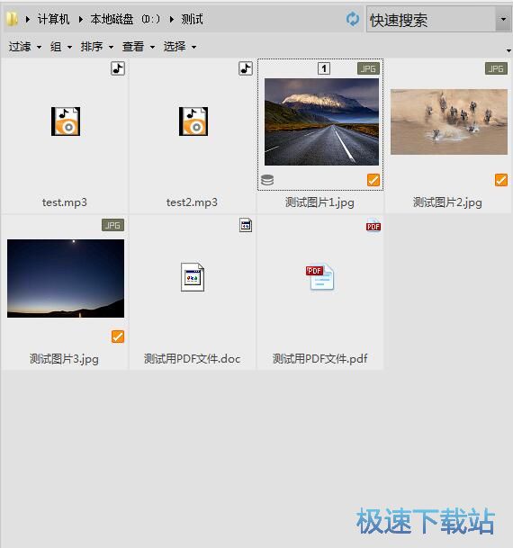This screenshot has height=548, width=513.
Task: Click the file name 测试图片3.jpg
Action: 64,359
